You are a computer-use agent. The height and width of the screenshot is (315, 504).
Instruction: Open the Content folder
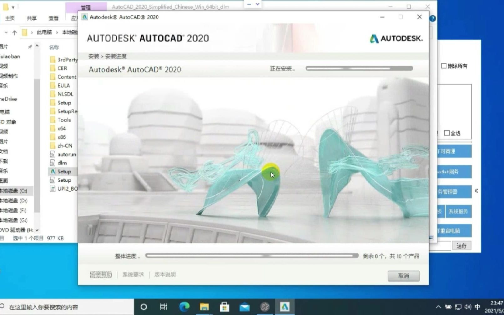[63, 77]
